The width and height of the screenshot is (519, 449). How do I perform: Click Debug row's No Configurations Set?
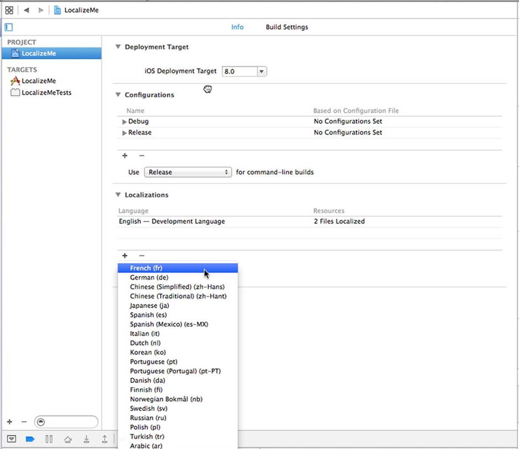348,121
